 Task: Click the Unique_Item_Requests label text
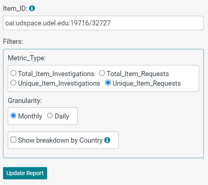[x=147, y=84]
